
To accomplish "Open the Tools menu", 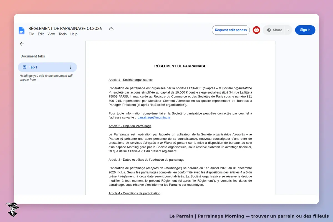I will coord(62,34).
